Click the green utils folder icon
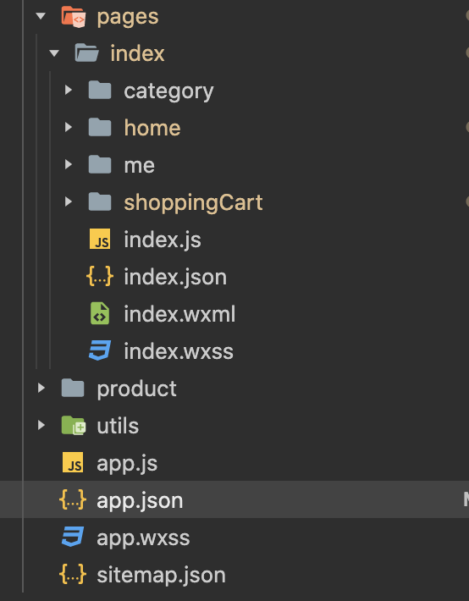469x601 pixels. (74, 426)
